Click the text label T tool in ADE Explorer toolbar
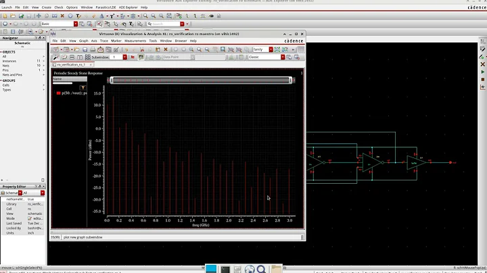 pyautogui.click(x=78, y=16)
